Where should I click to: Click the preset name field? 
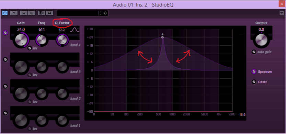78,13
